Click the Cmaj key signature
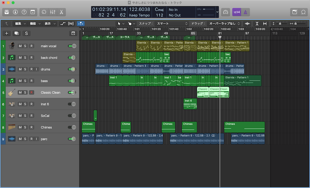 click(159, 9)
